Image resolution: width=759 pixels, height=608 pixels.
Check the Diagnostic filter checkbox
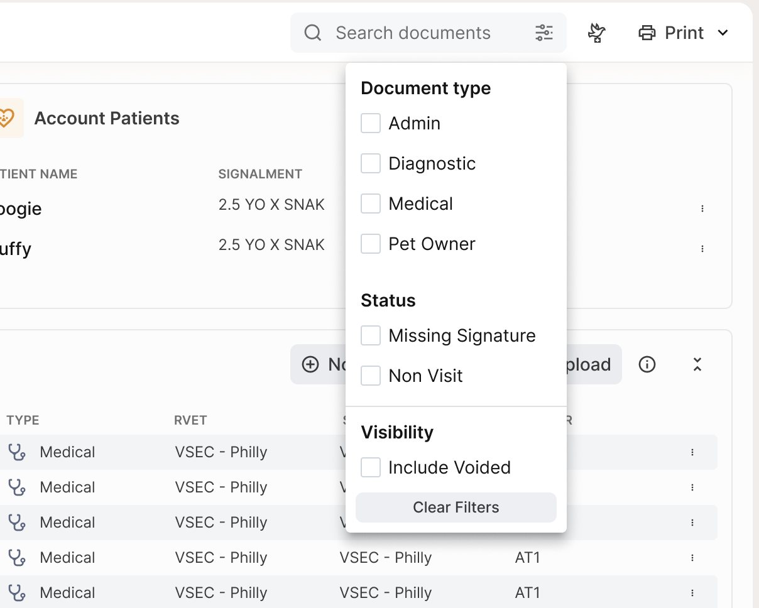[x=371, y=163]
